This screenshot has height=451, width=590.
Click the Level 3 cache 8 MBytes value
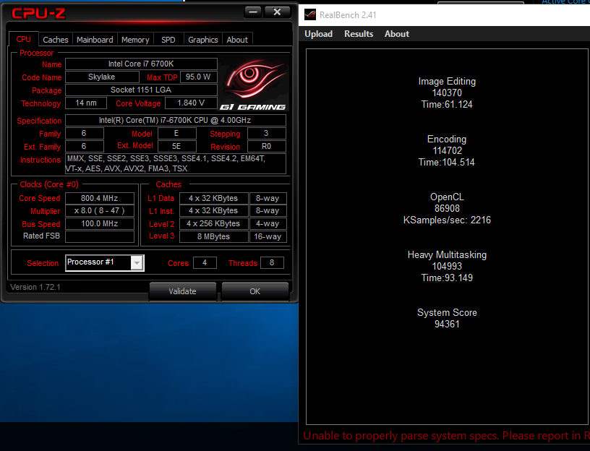click(214, 236)
